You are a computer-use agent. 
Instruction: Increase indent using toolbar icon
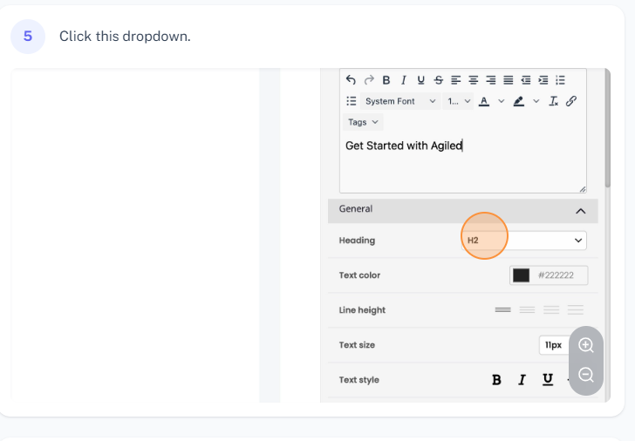click(543, 80)
